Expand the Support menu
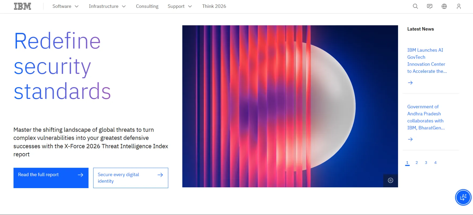473x215 pixels. [180, 6]
